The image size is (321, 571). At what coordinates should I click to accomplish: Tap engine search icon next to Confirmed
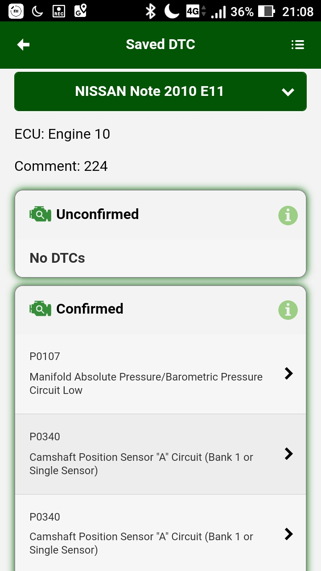tap(40, 309)
